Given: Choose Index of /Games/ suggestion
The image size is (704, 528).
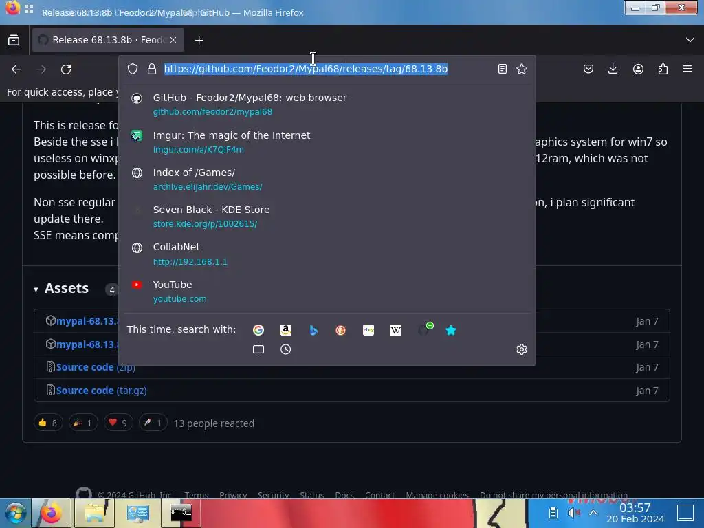Looking at the screenshot, I should click(327, 179).
